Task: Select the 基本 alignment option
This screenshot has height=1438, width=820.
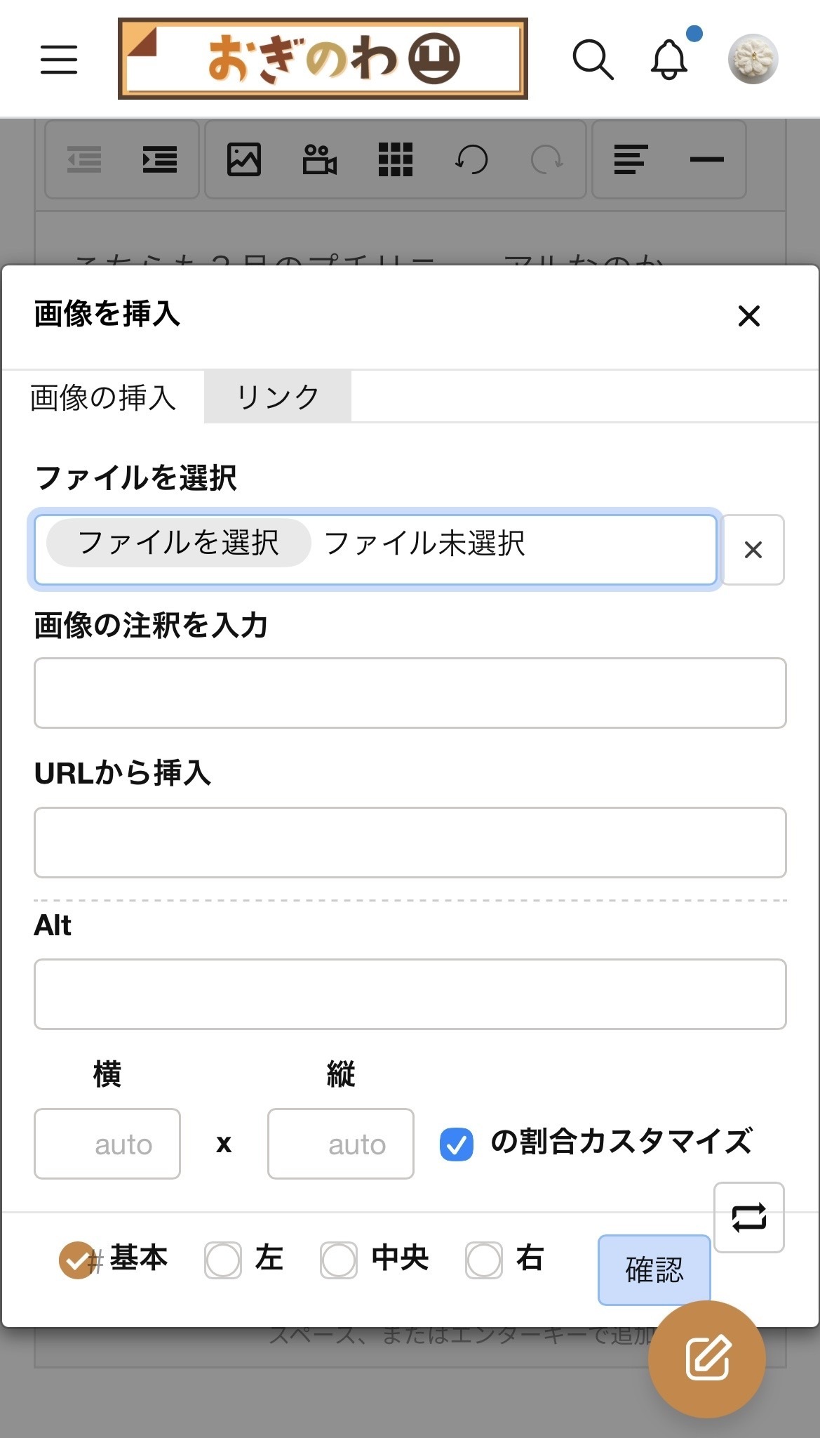Action: coord(76,1260)
